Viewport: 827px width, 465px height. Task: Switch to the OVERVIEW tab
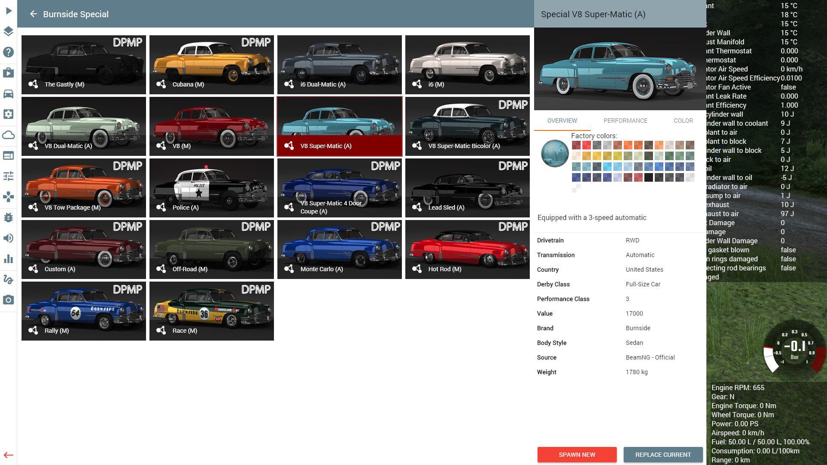coord(562,121)
